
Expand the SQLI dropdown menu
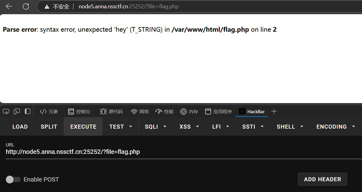156,126
